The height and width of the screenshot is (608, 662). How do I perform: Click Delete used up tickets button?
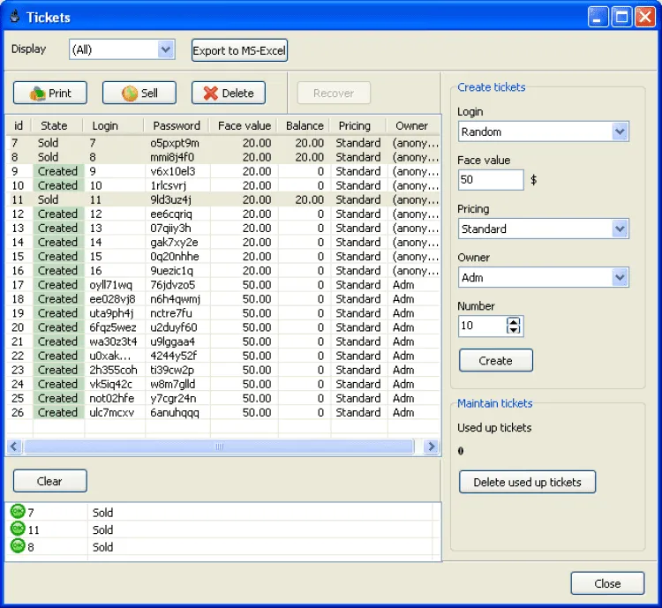tap(527, 482)
